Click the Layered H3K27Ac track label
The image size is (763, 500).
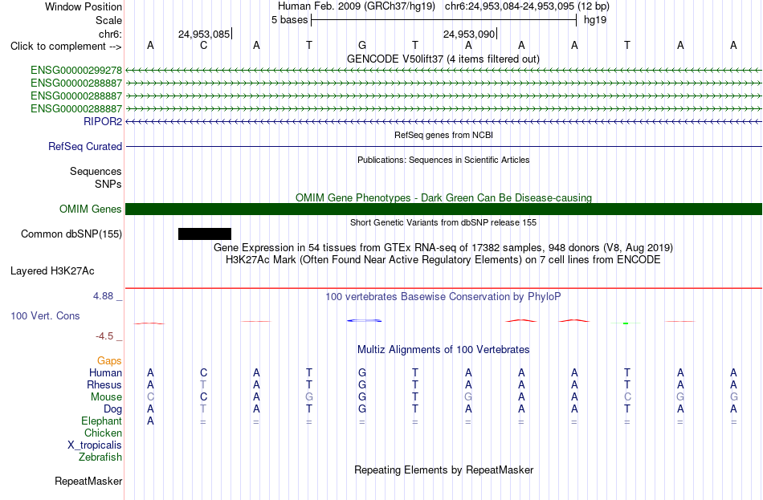click(x=52, y=271)
